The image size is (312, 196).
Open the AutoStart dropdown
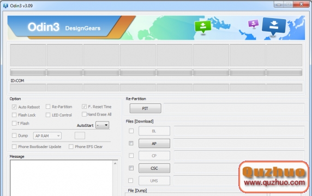click(103, 125)
